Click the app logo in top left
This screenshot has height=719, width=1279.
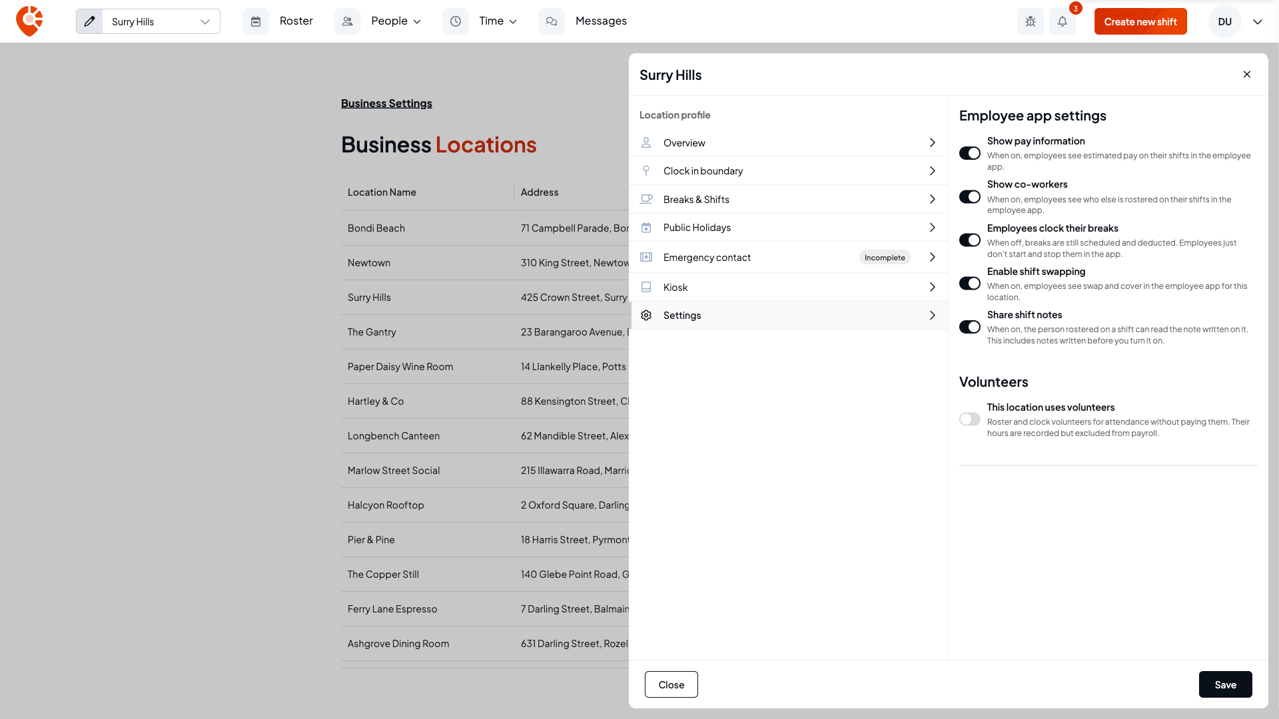pos(29,21)
